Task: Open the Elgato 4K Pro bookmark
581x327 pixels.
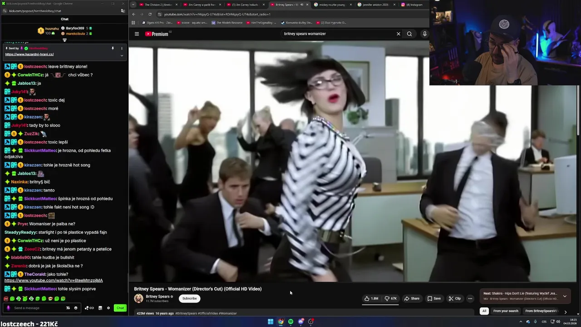Action: tap(157, 23)
